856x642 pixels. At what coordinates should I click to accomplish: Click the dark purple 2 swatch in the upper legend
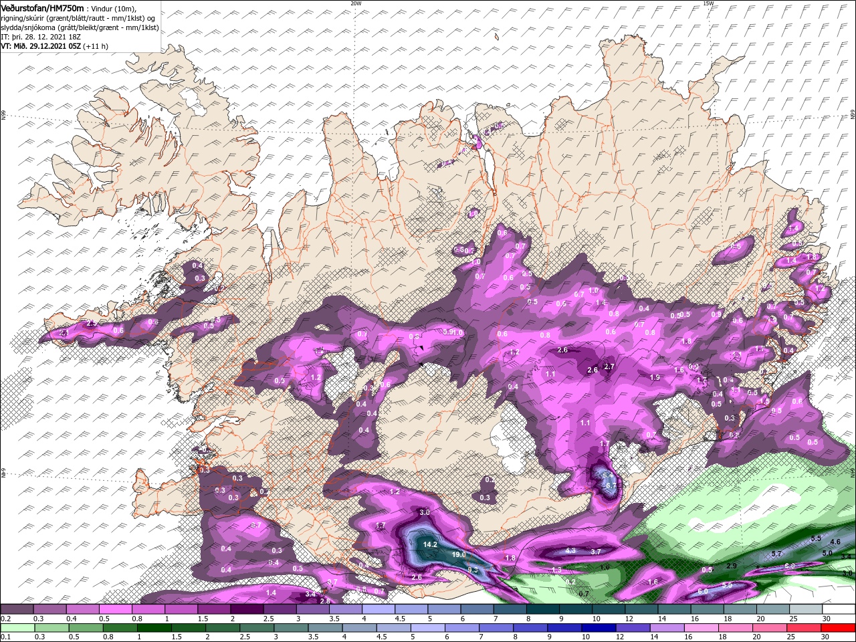tap(246, 609)
